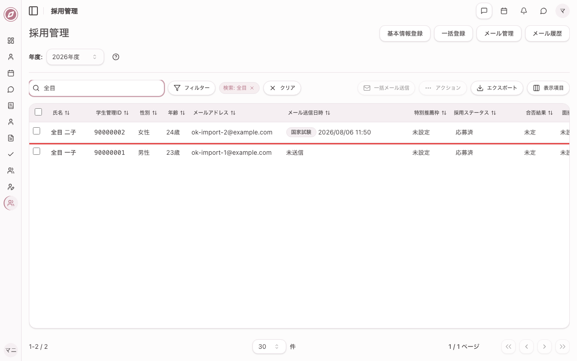Sort the table by メール送信日時
This screenshot has width=577, height=361.
coord(309,113)
